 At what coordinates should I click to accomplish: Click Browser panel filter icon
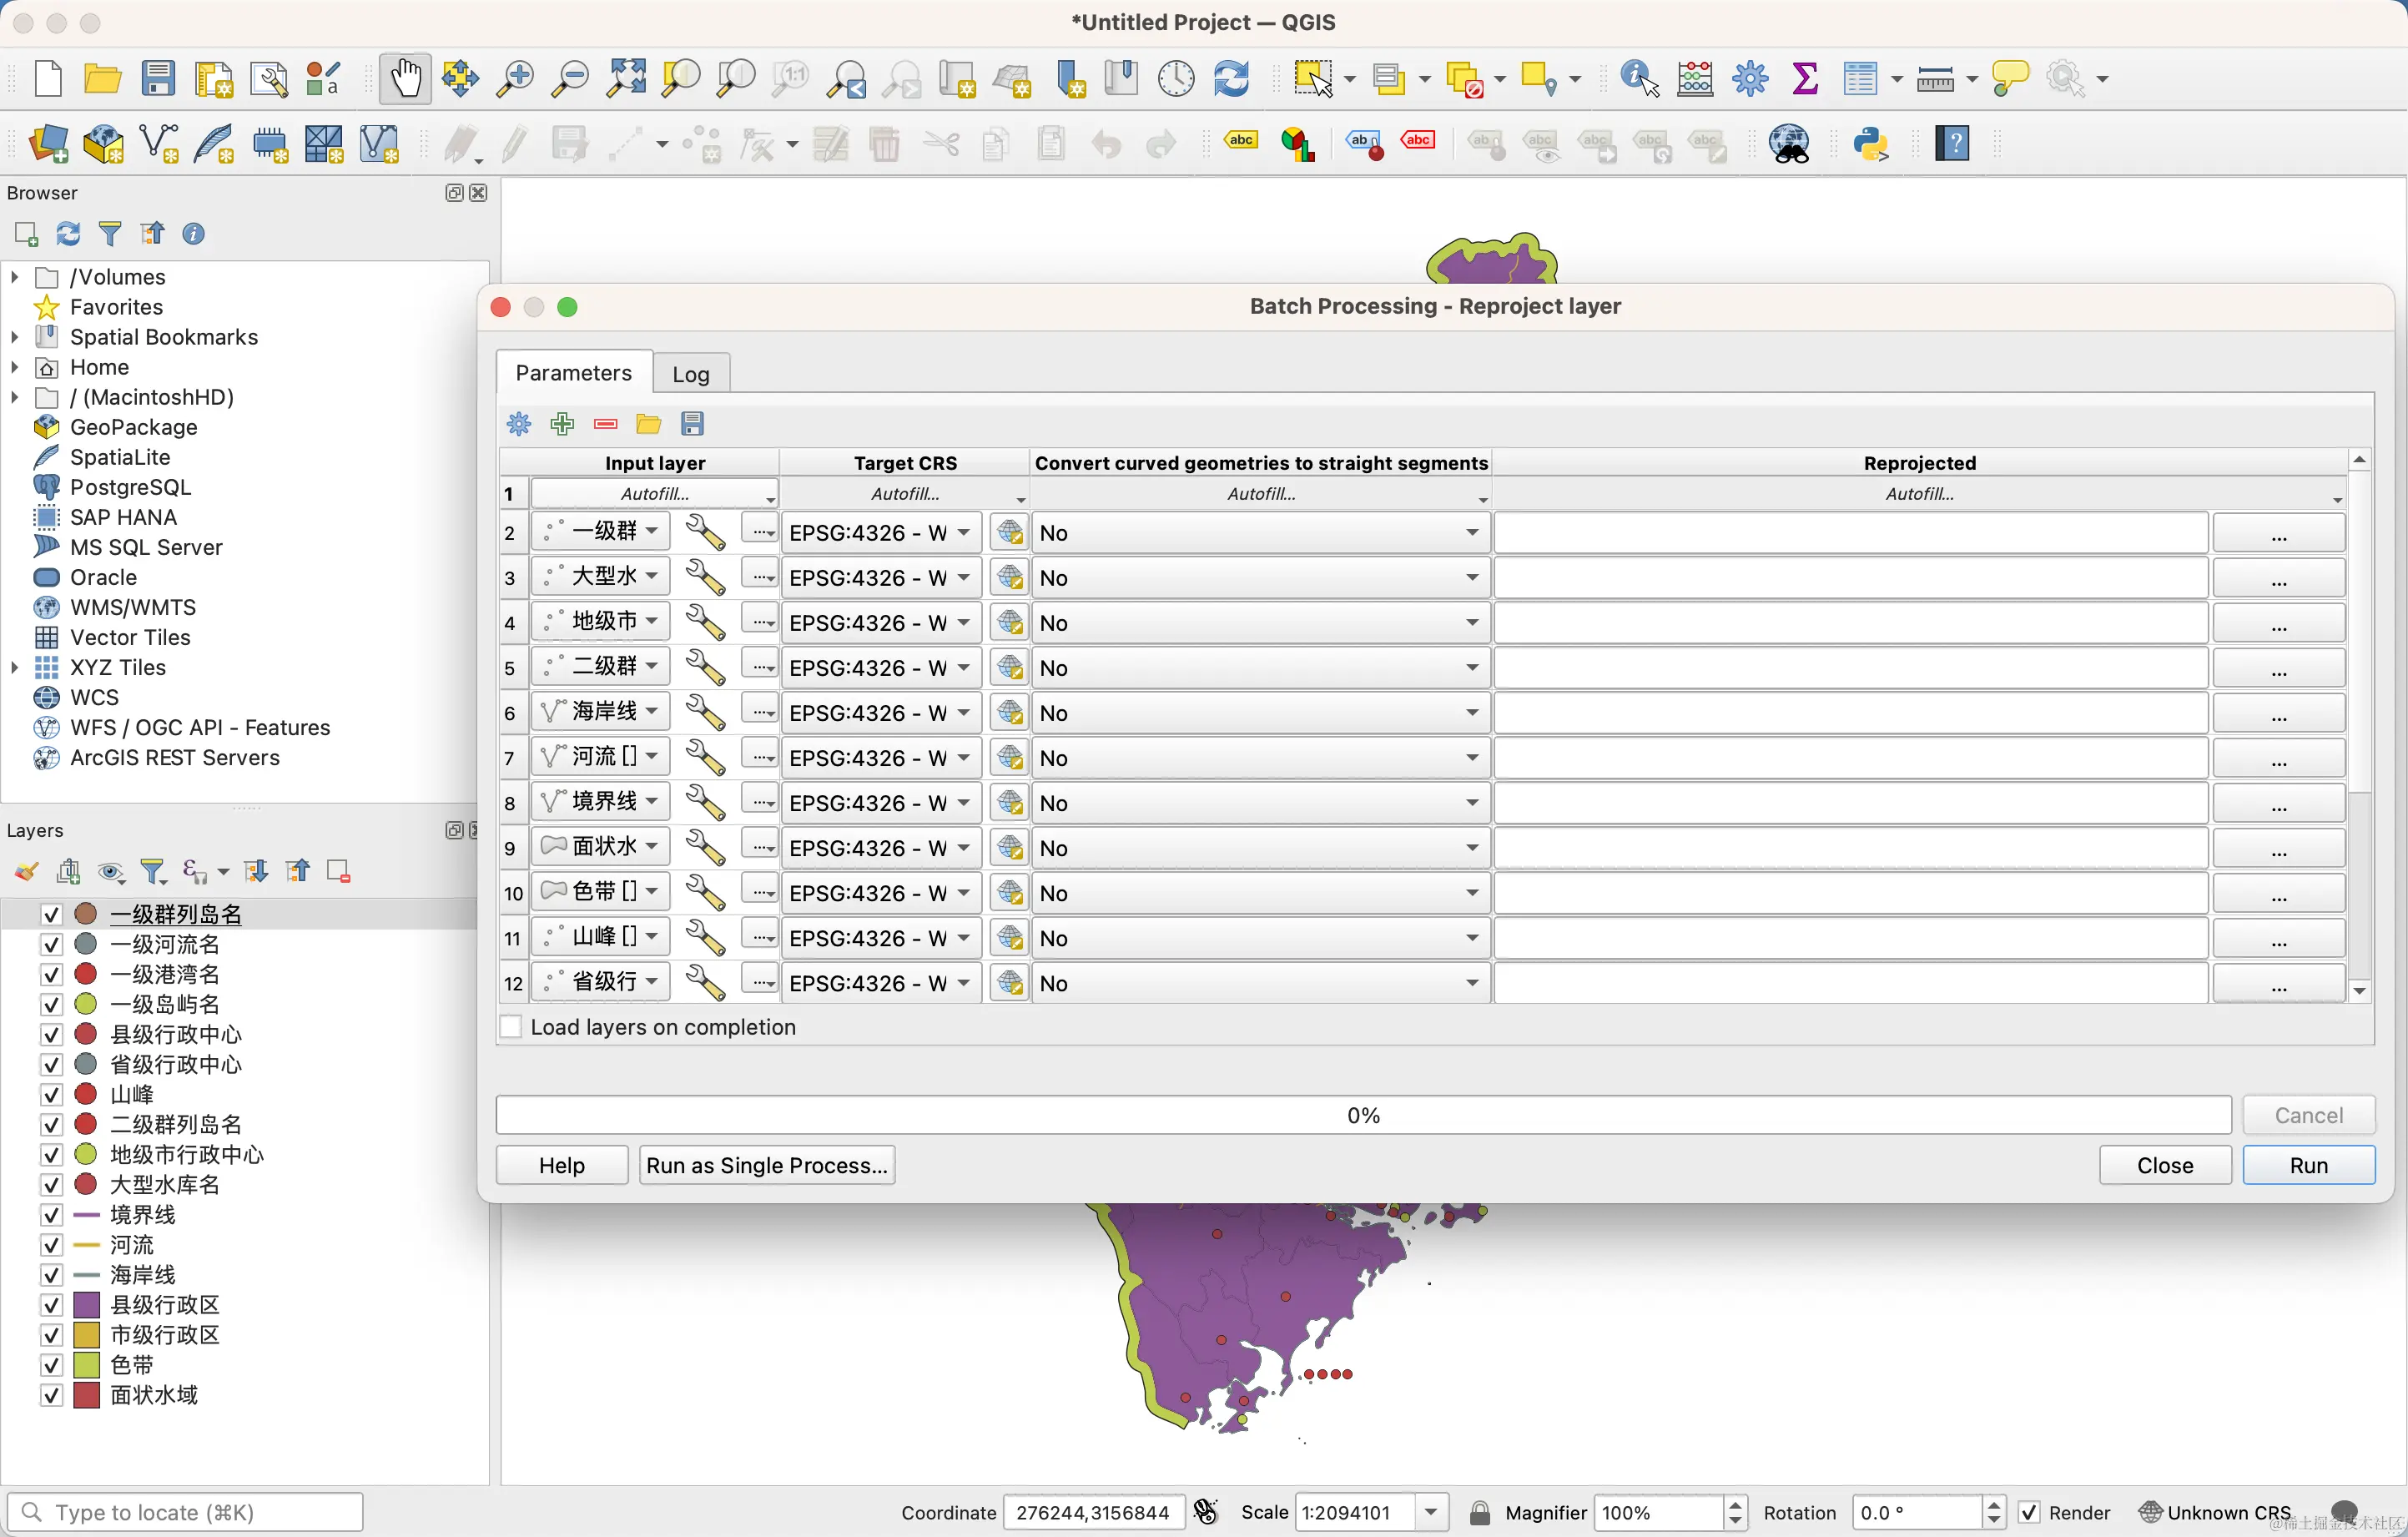110,234
